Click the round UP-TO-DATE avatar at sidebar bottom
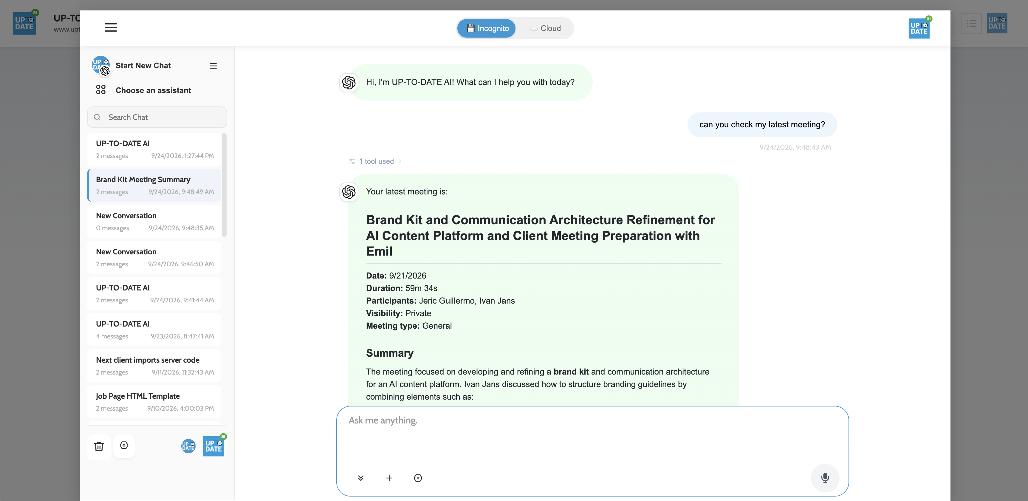 point(188,446)
